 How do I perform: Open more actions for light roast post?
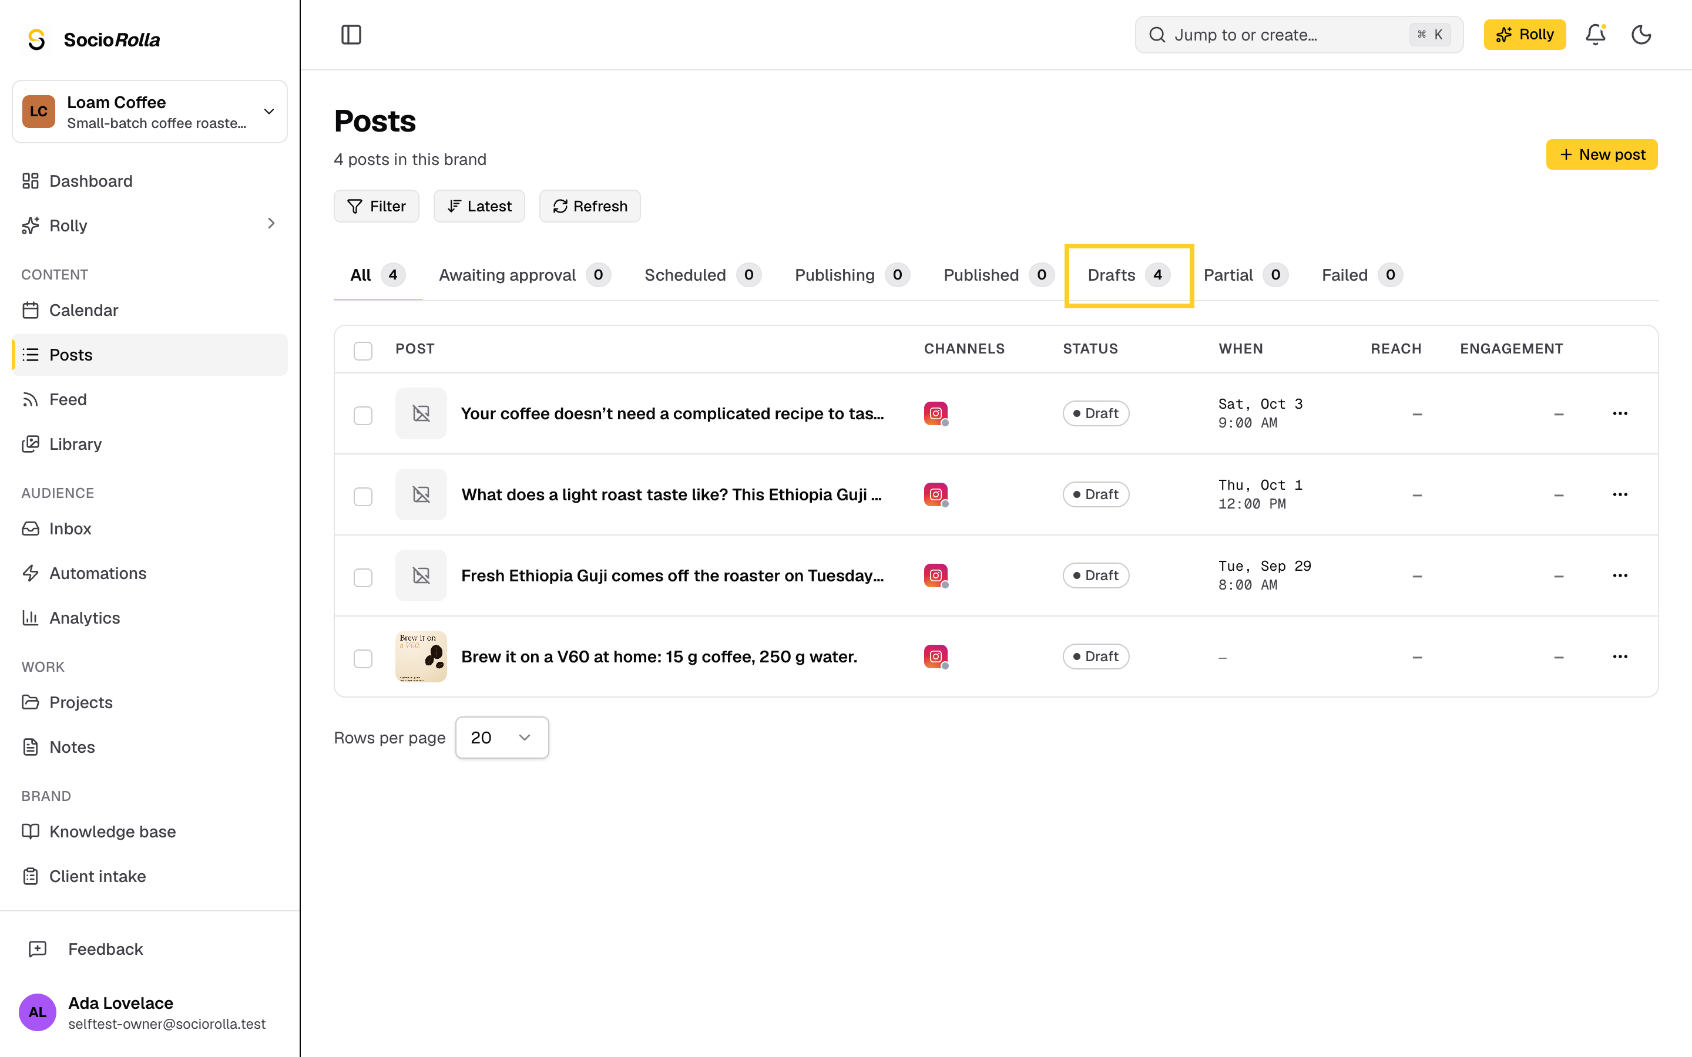tap(1620, 494)
